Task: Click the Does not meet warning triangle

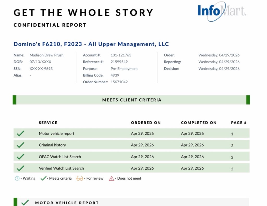Action: point(112,178)
